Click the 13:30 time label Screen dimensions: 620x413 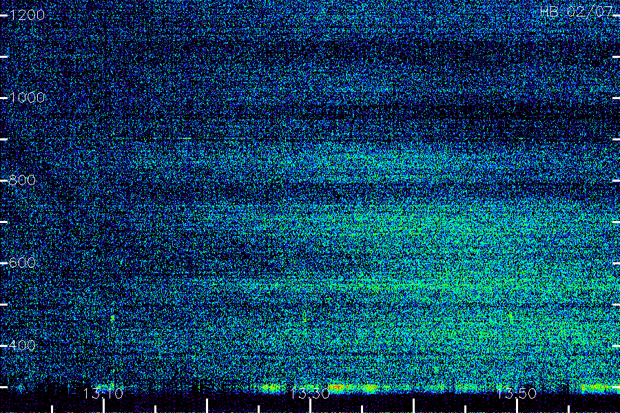[309, 393]
